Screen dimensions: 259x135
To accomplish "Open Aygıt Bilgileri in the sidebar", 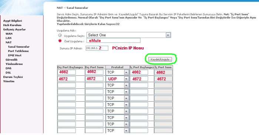I will tap(13, 21).
